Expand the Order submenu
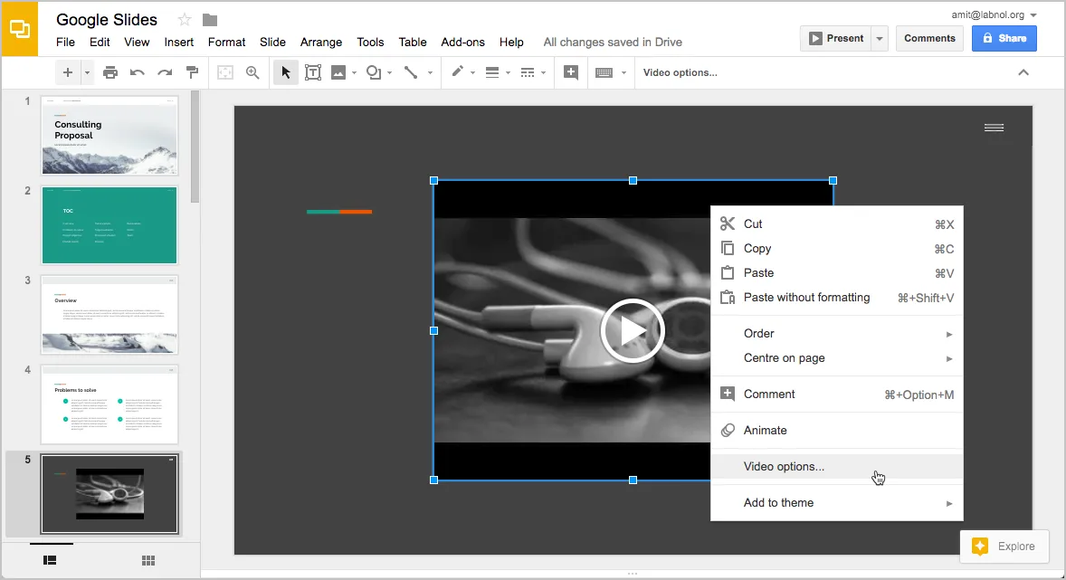This screenshot has width=1066, height=580. (757, 333)
